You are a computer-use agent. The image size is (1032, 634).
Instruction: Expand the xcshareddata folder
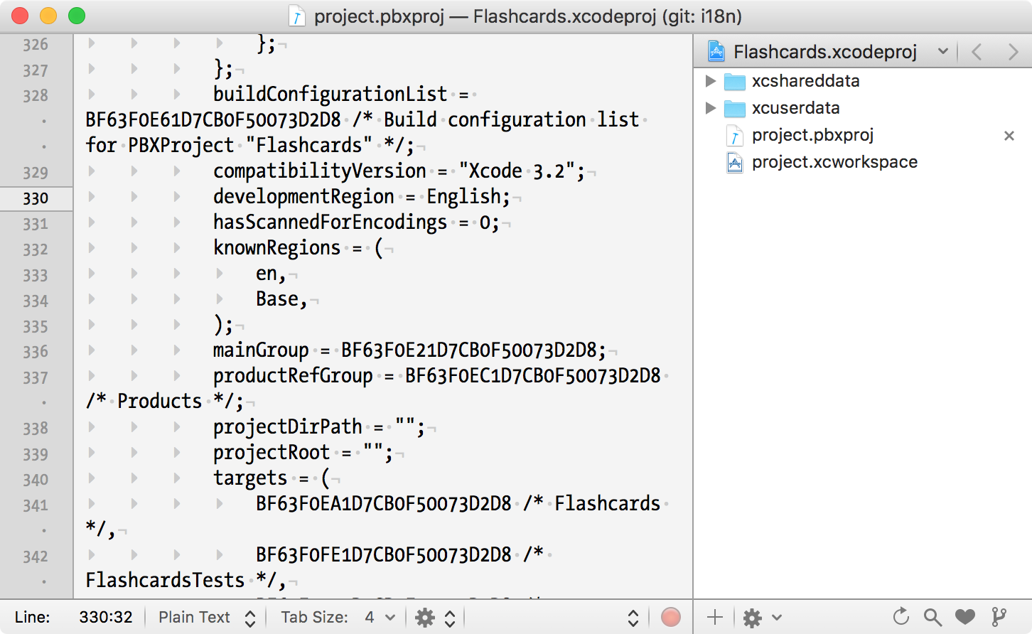710,81
